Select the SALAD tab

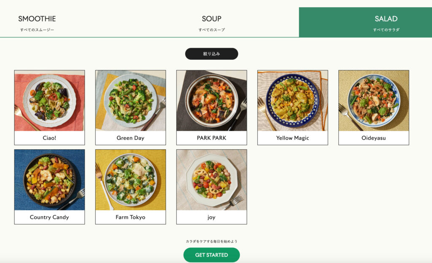click(x=386, y=23)
